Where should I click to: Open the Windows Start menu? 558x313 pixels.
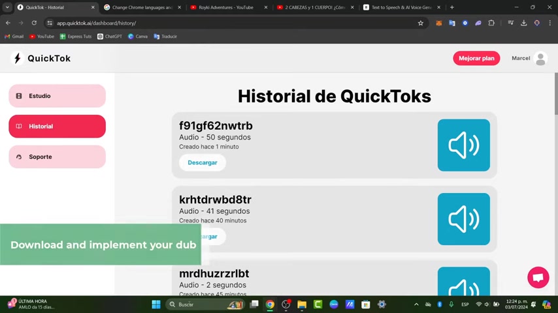156,305
